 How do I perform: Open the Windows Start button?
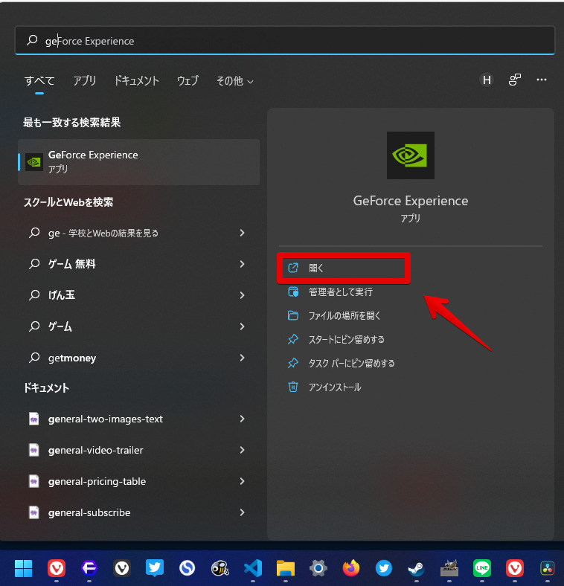(24, 568)
